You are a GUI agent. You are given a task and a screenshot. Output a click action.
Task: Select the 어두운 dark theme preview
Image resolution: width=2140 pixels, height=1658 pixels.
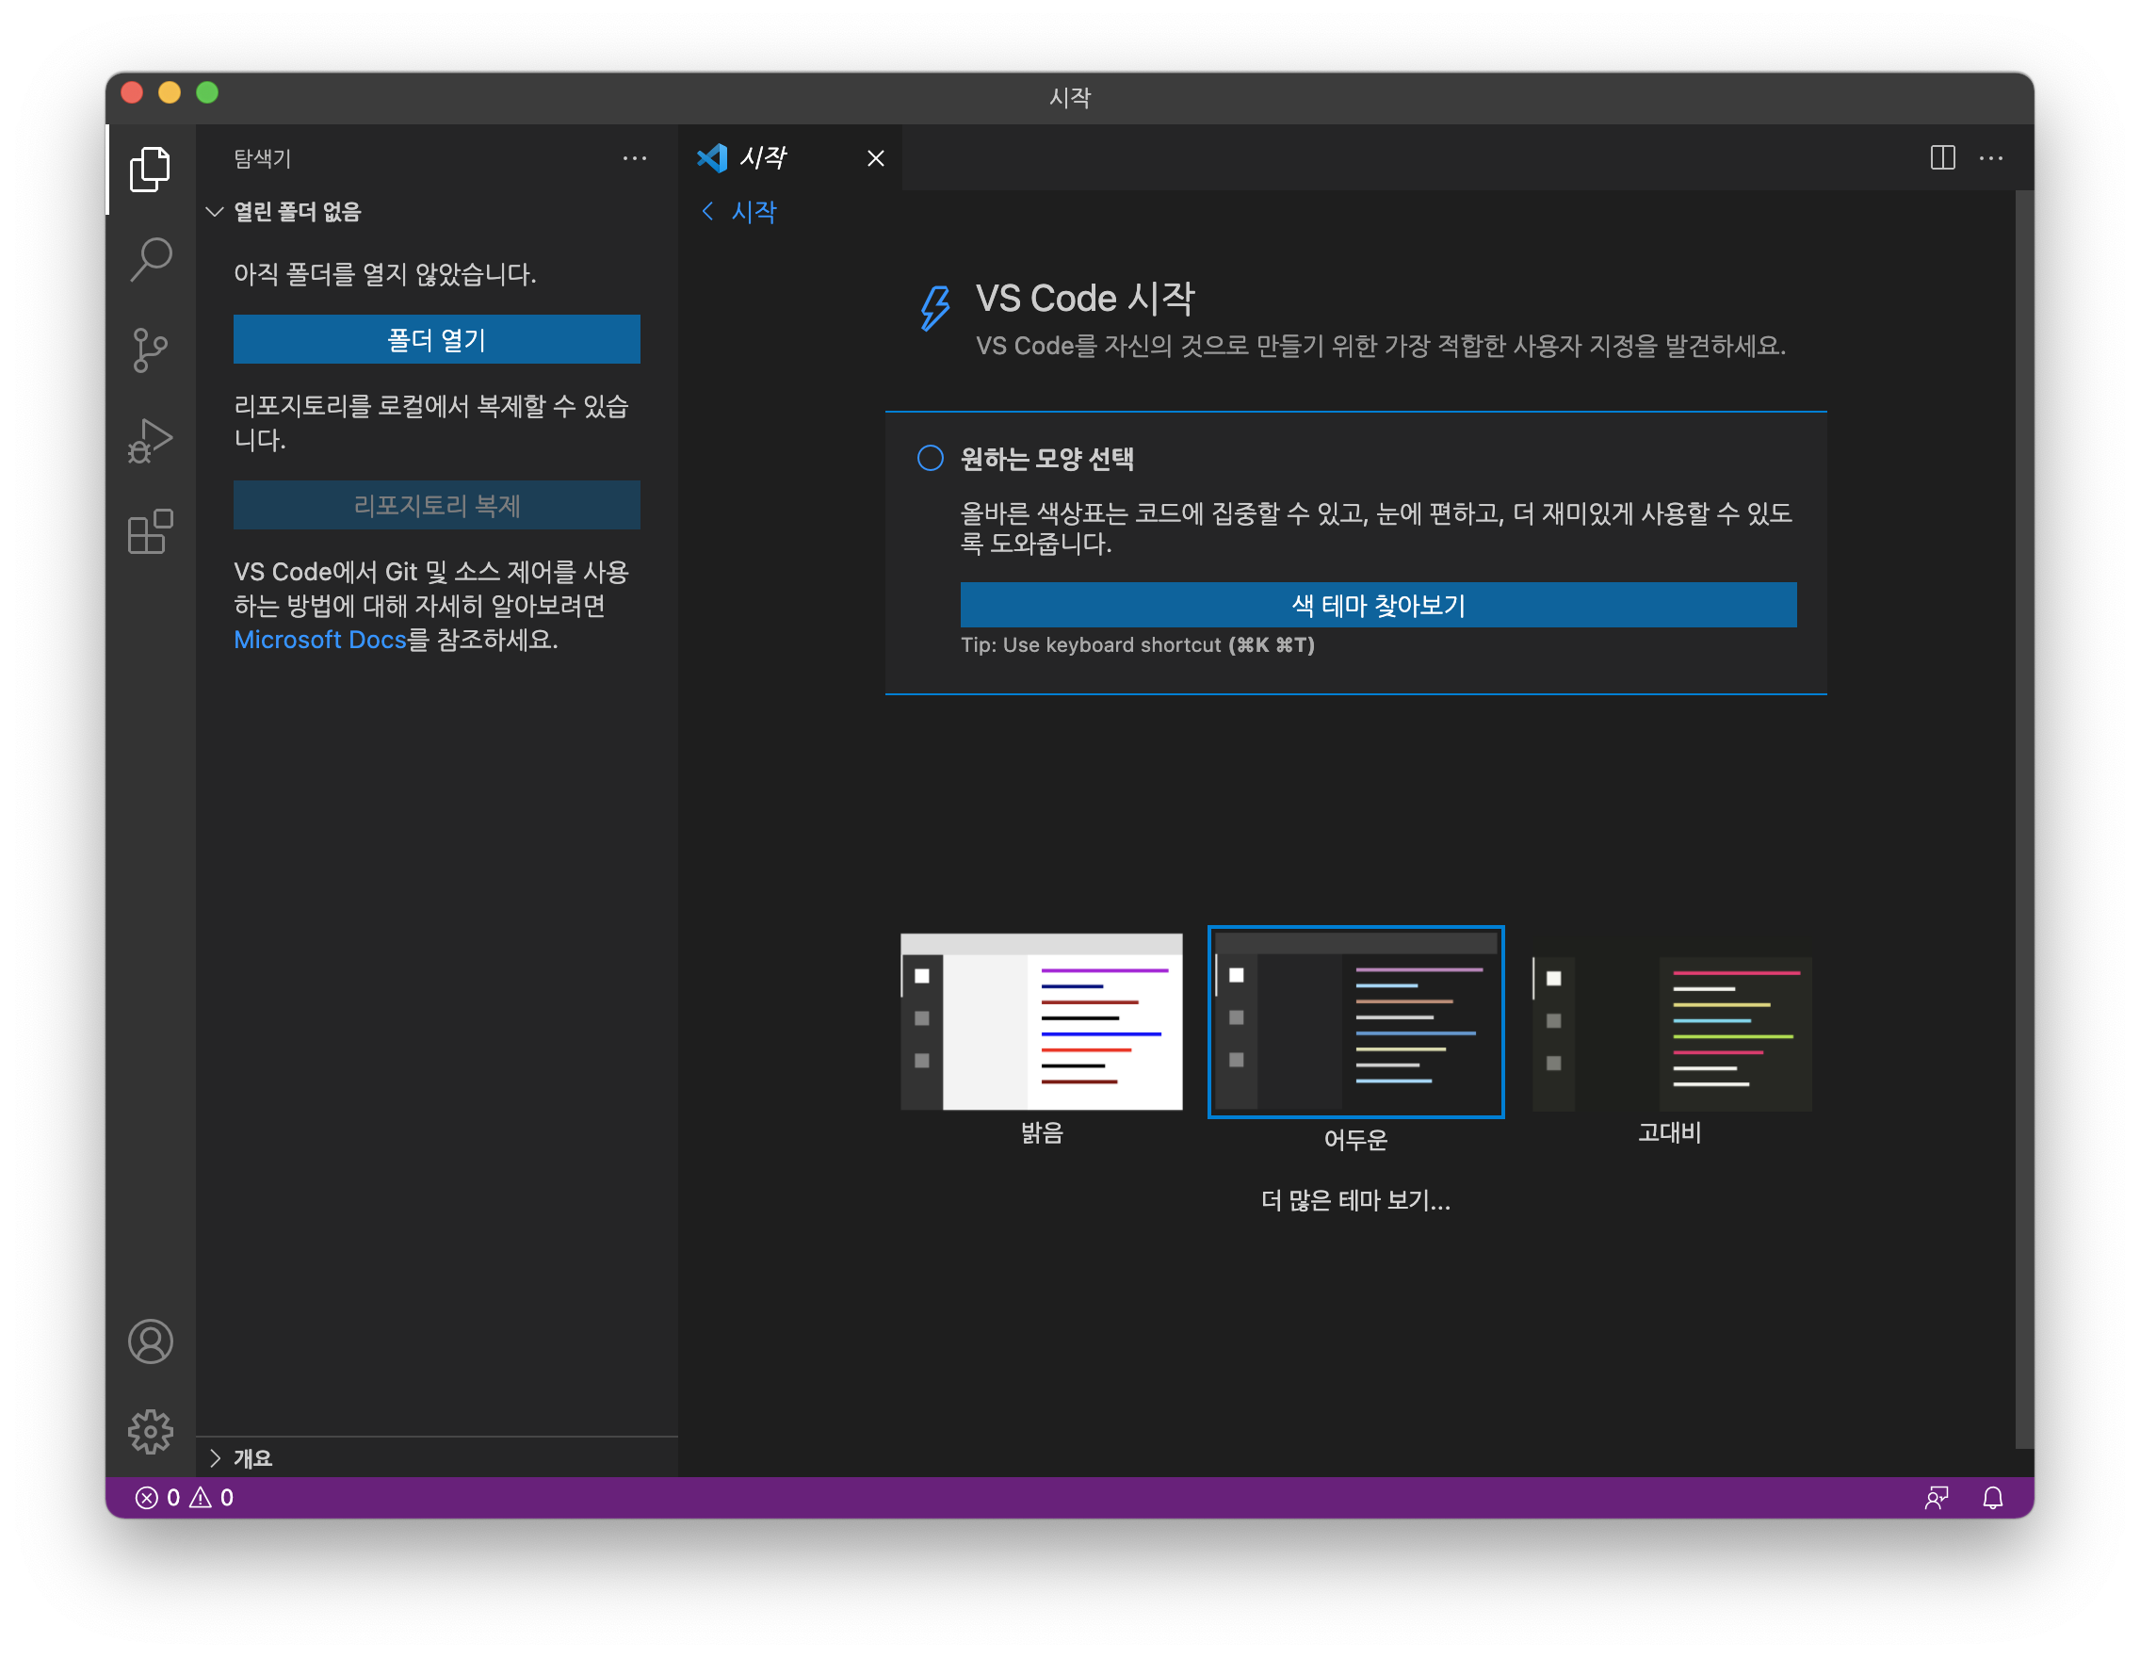click(1355, 1022)
